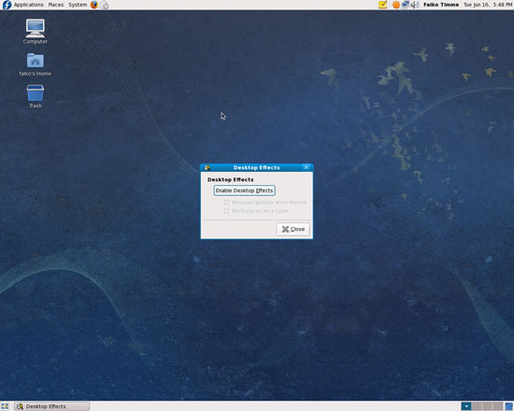Click the Close button in dialog
This screenshot has width=514, height=411.
coord(293,229)
